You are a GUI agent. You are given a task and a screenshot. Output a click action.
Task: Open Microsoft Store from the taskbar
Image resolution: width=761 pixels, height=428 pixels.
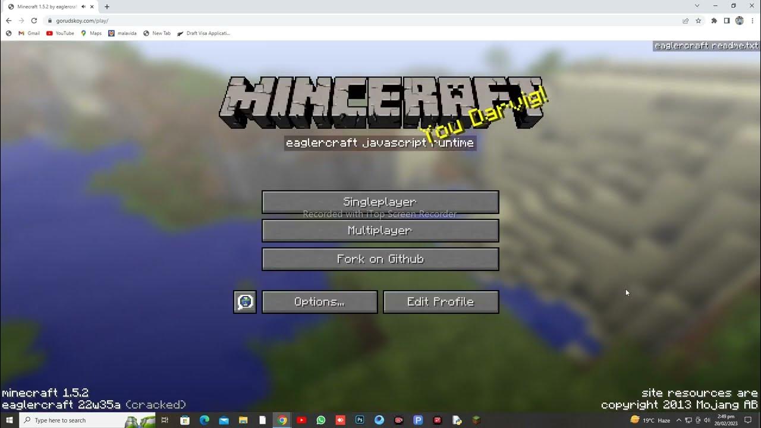click(x=185, y=420)
